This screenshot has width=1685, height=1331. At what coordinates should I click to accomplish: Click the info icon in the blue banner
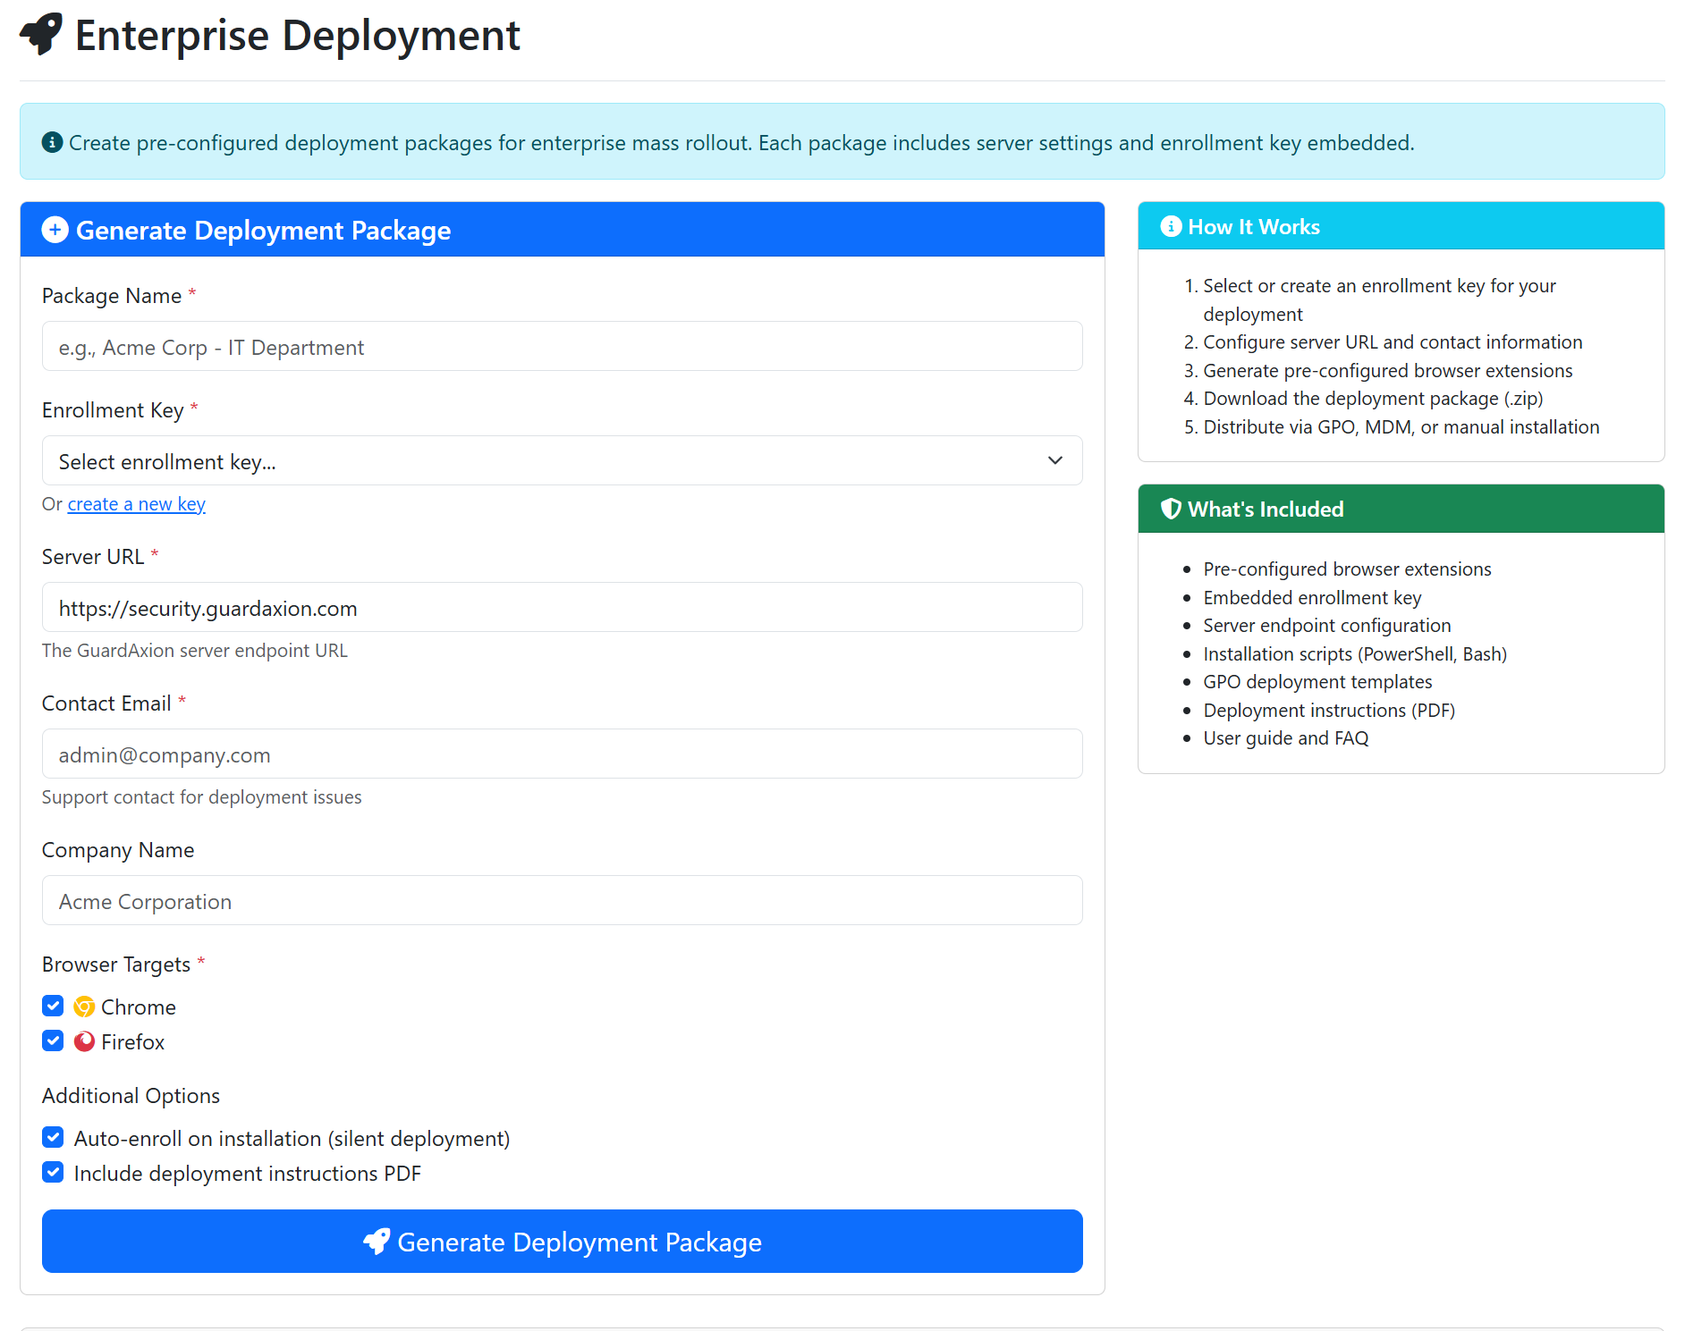click(x=53, y=141)
